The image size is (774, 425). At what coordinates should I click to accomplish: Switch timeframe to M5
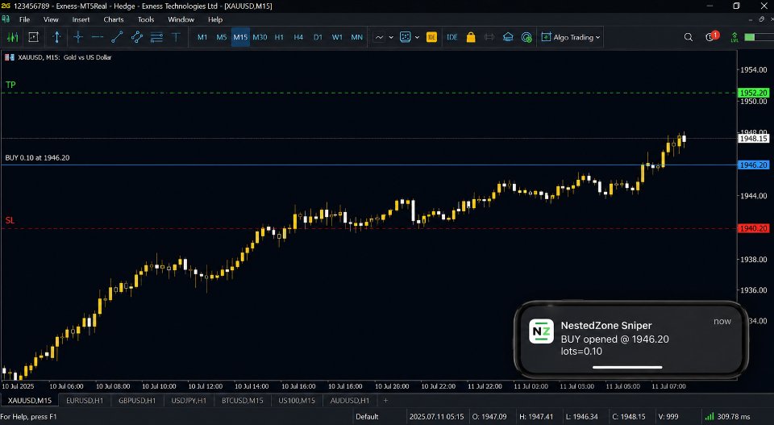pyautogui.click(x=221, y=37)
